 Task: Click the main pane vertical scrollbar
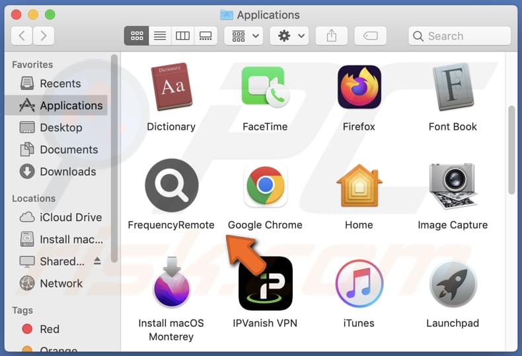[511, 150]
